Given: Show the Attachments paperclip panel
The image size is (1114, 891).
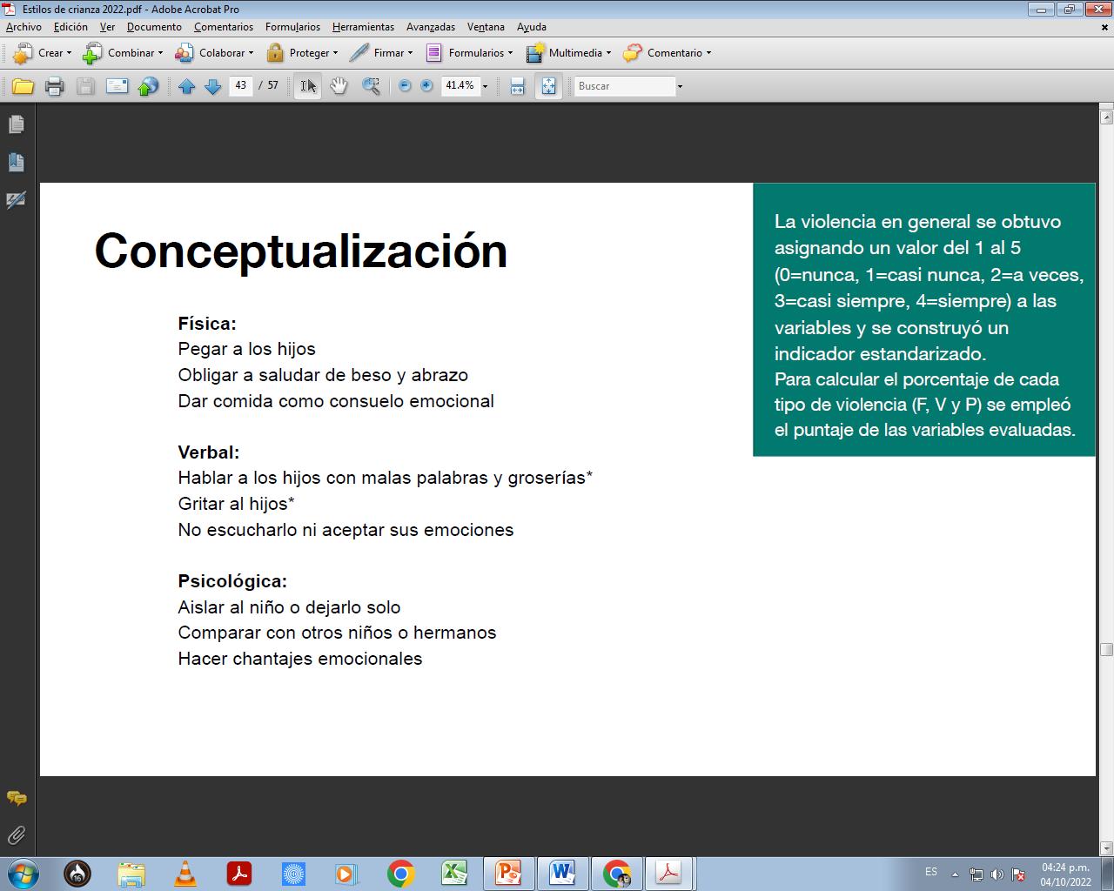Looking at the screenshot, I should coord(16,835).
